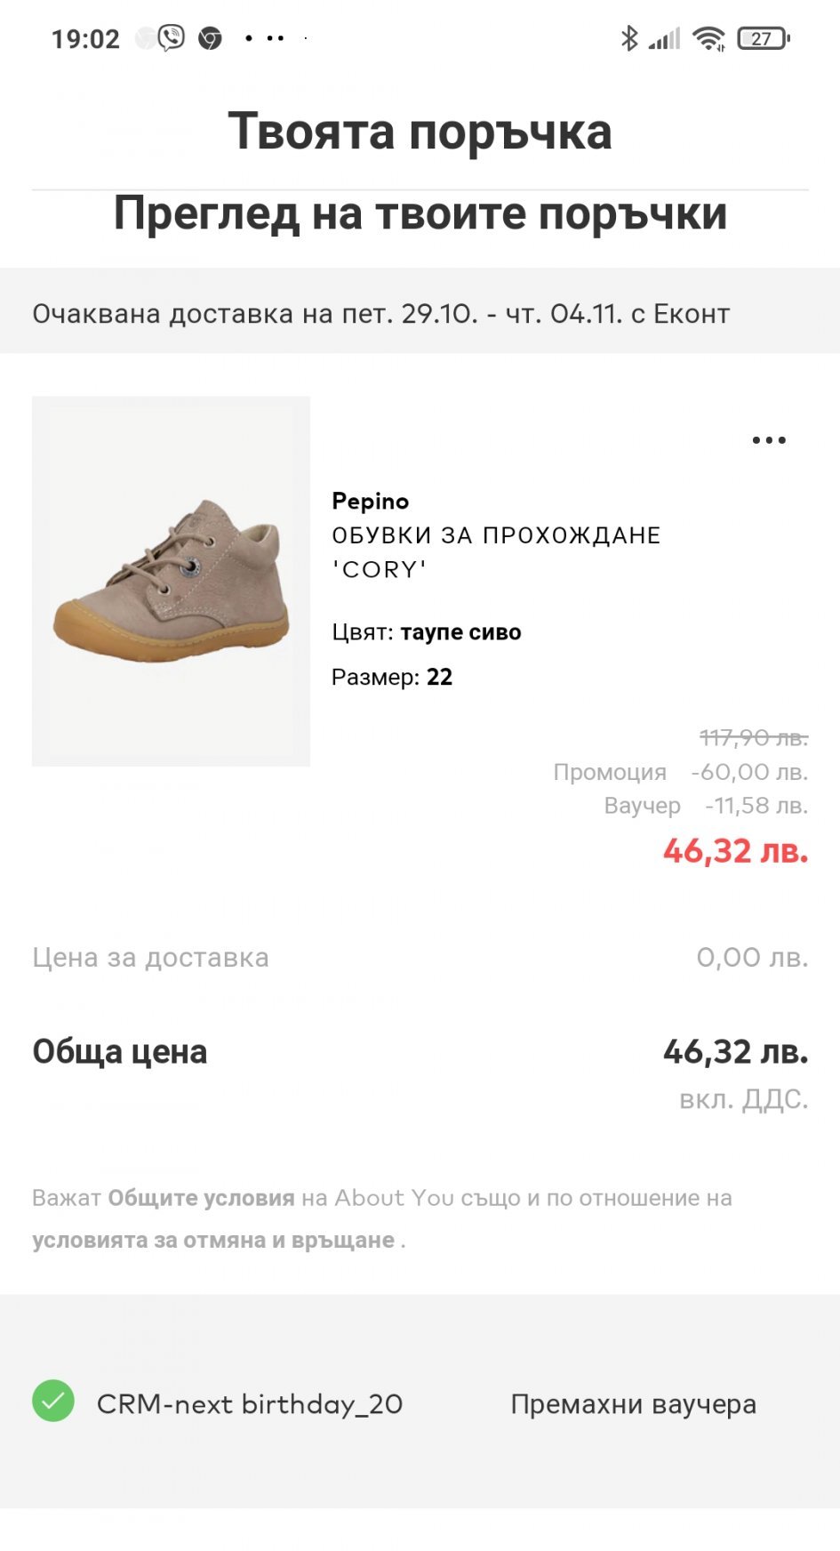Tap the red discounted price 46,32 лв.
840x1551 pixels.
735,851
